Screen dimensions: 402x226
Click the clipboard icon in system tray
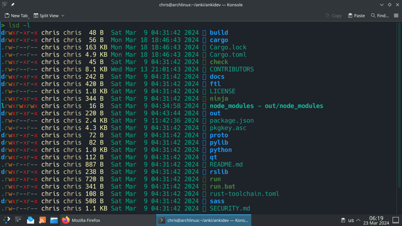point(343,220)
